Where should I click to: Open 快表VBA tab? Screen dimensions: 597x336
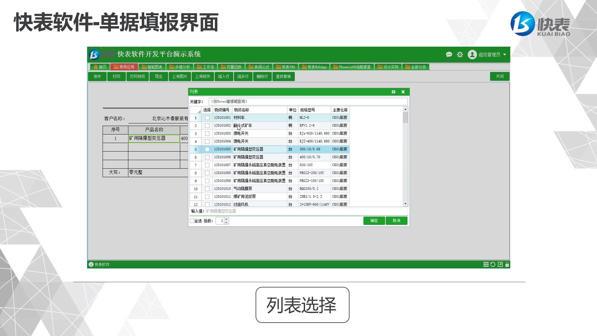285,67
